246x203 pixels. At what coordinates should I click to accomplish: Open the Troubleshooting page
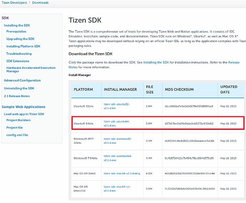(x=19, y=54)
